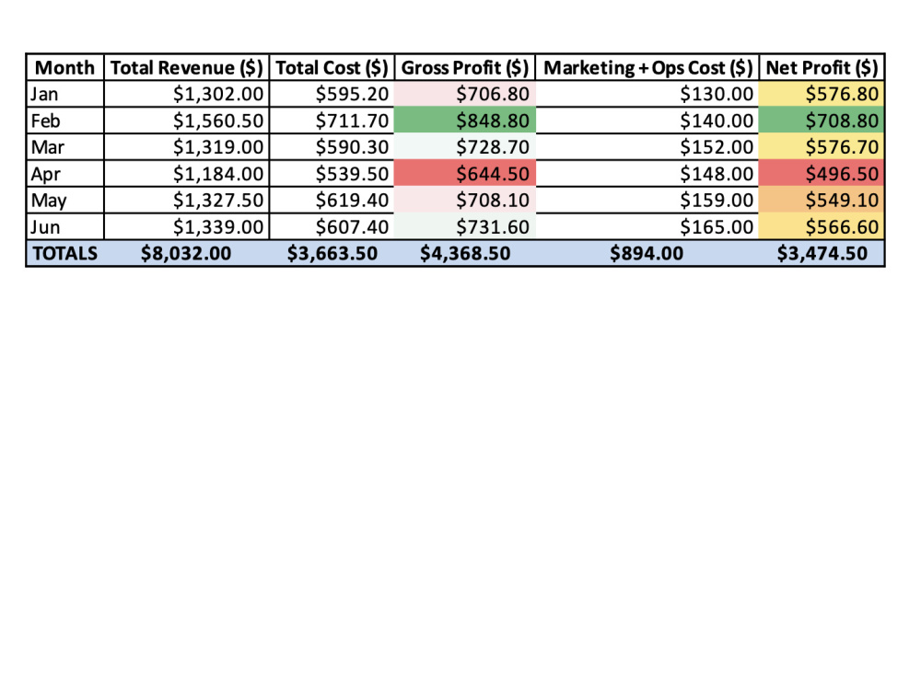Select the $8,032.00 total revenue cell
The height and width of the screenshot is (690, 921).
tap(187, 253)
